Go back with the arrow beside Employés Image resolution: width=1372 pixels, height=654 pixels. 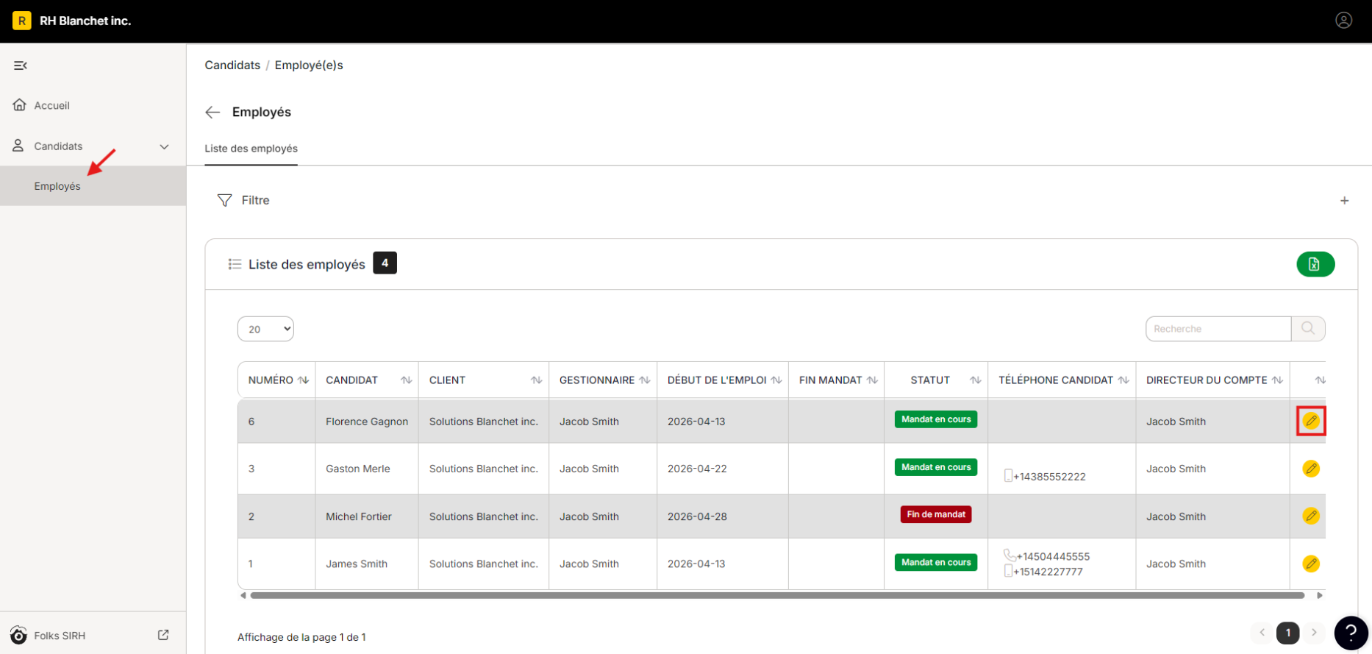(x=212, y=112)
